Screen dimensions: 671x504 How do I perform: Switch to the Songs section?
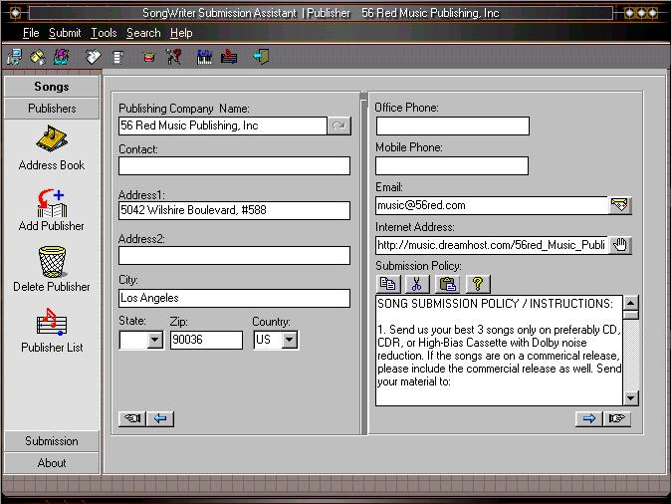(x=52, y=87)
